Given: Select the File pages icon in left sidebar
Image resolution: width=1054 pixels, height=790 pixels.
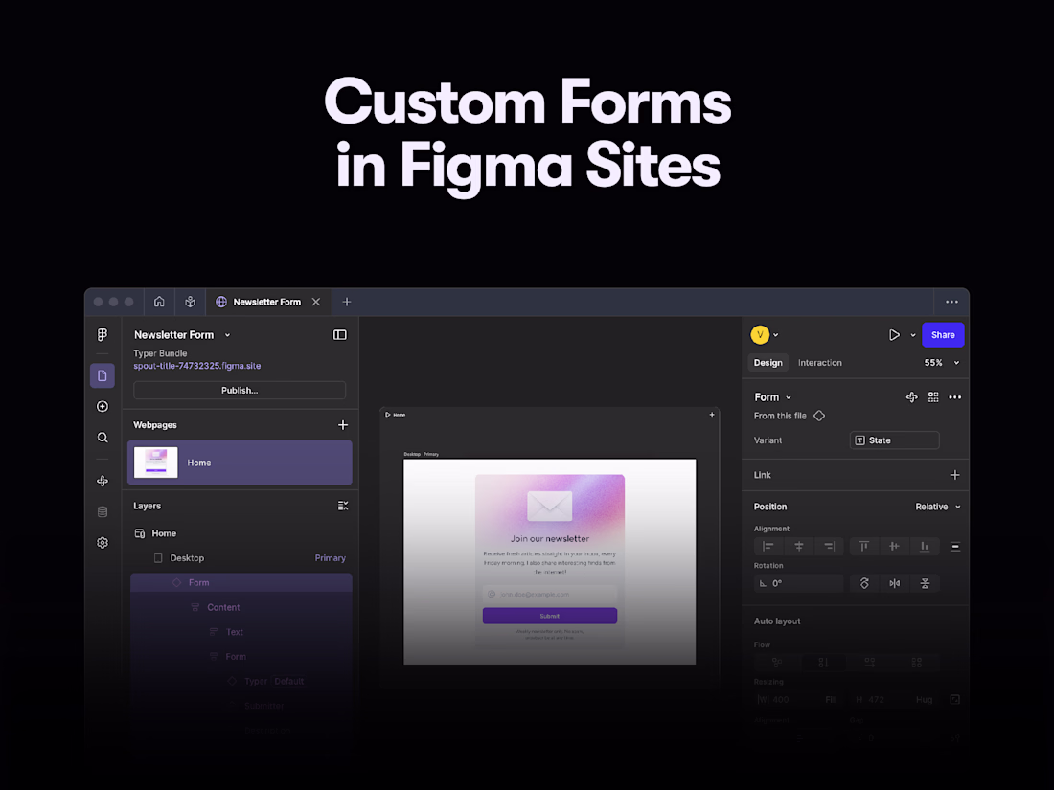Looking at the screenshot, I should pyautogui.click(x=103, y=375).
